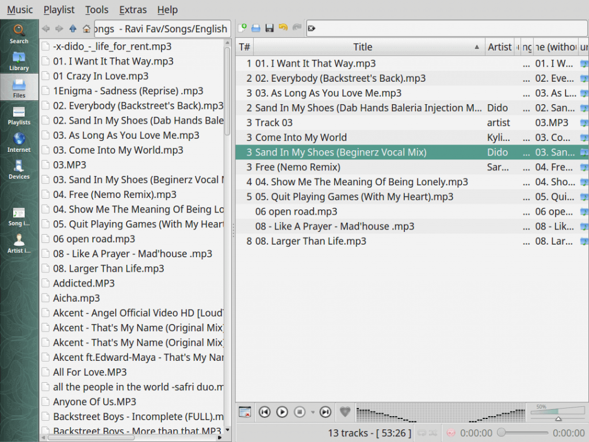Toggle the love heart button
Image resolution: width=589 pixels, height=442 pixels.
click(345, 412)
